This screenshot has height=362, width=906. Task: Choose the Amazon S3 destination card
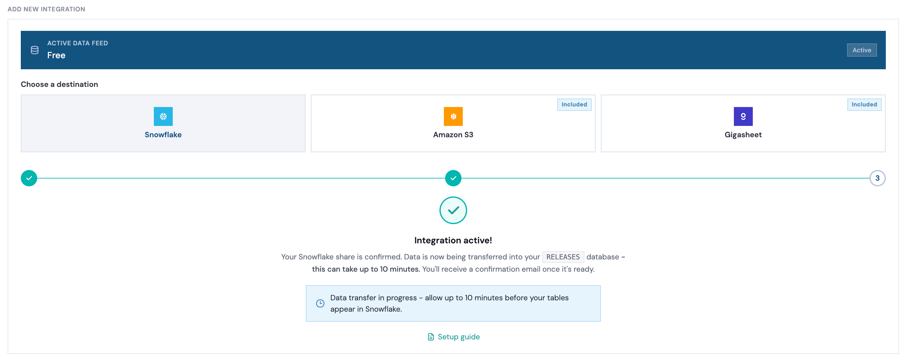(453, 123)
